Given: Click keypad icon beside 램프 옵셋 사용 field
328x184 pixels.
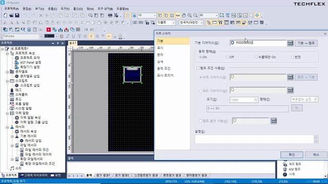Looking at the screenshot, I should point(274,121).
